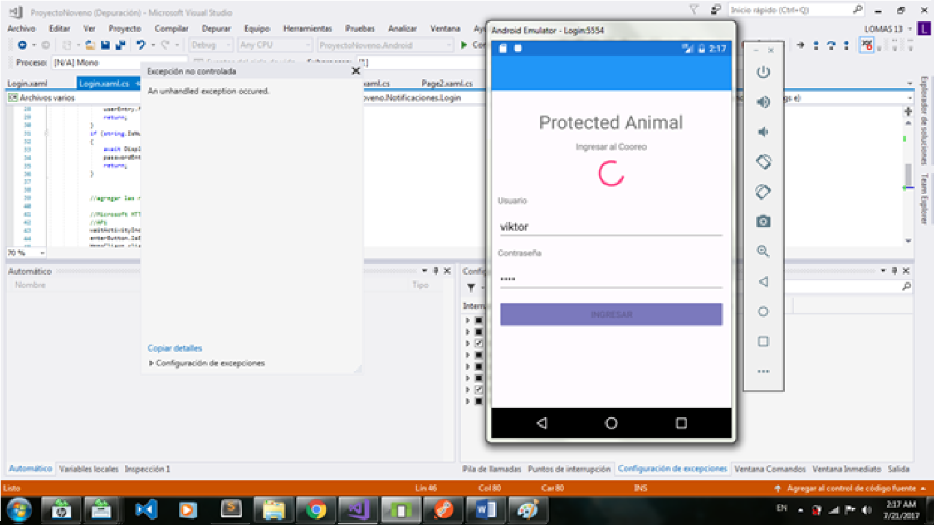Click Overview square in emulator side toolbar
Viewport: 934px width, 525px height.
coord(763,342)
